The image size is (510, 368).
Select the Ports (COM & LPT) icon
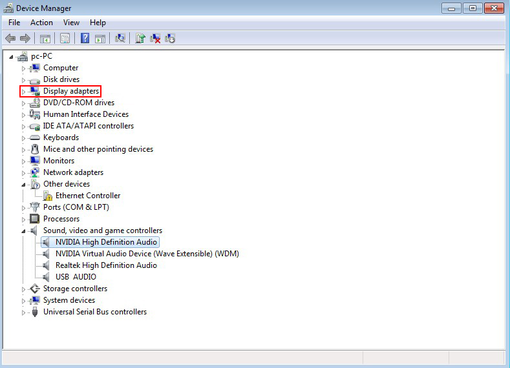[x=34, y=207]
